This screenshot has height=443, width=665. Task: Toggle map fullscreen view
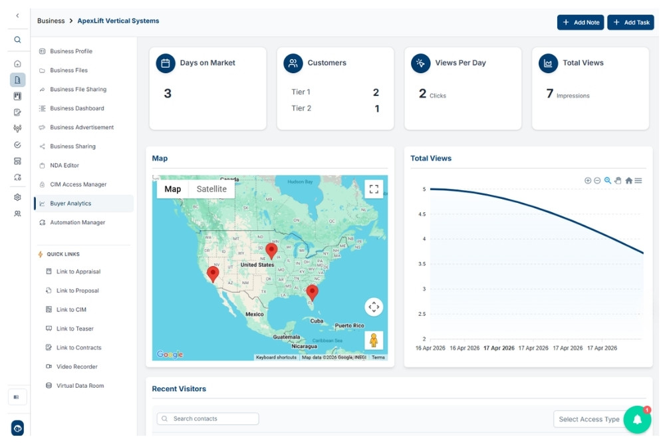[x=374, y=190]
